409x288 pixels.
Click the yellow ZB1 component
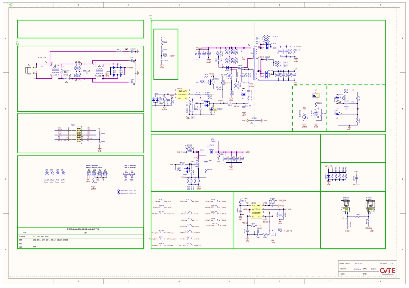pyautogui.click(x=317, y=98)
